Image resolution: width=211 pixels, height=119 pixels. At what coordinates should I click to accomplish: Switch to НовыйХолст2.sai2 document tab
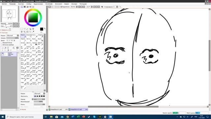78,109
